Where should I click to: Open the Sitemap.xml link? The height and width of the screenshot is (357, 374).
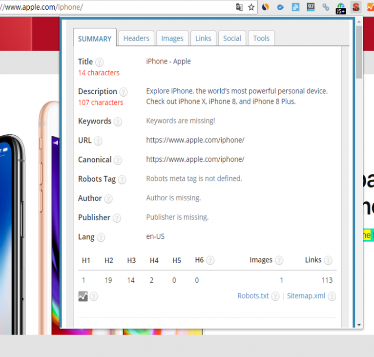306,296
